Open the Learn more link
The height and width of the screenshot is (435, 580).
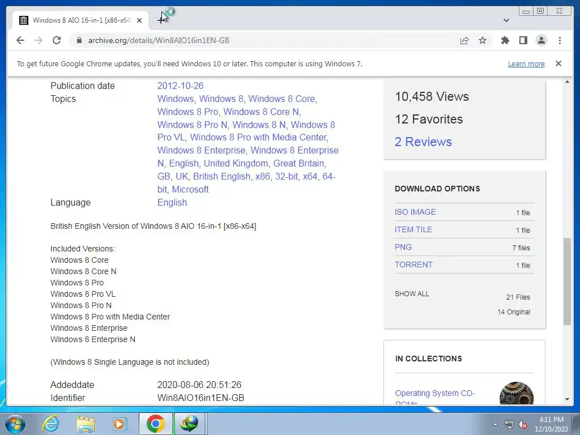[x=526, y=63]
